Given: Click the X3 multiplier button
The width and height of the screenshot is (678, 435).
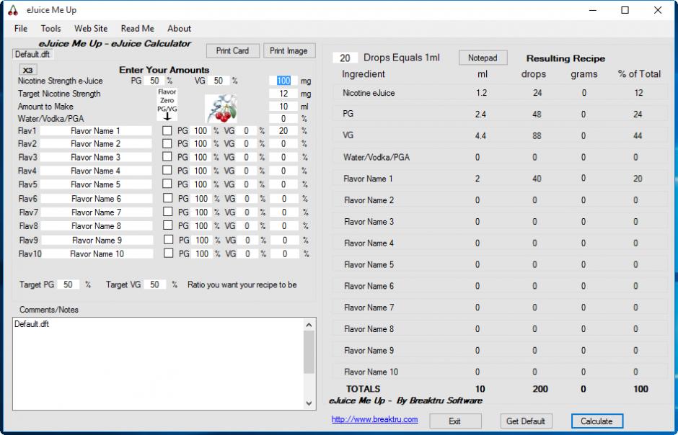Looking at the screenshot, I should (27, 70).
